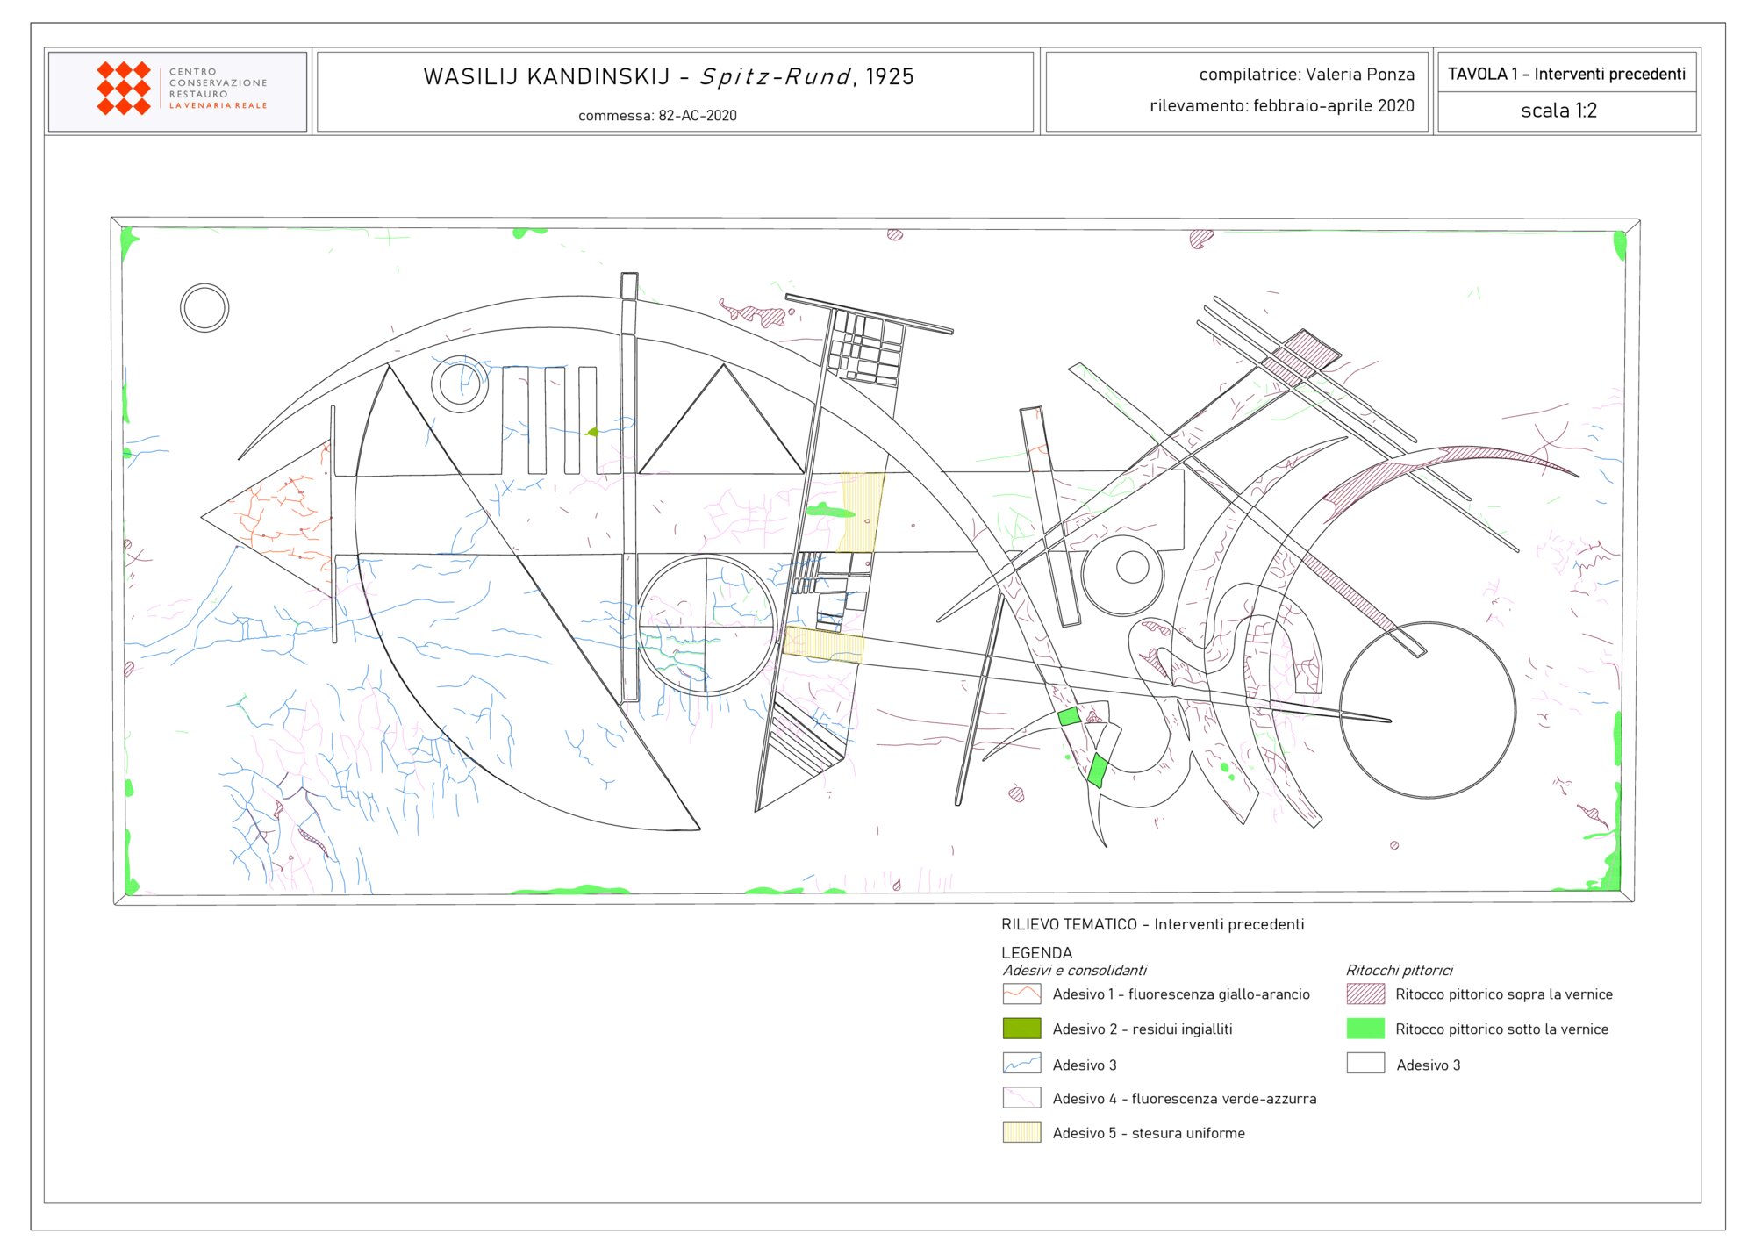Click 'Ritocco pittorico sopra la vernice' label
1755x1241 pixels.
coord(1504,994)
